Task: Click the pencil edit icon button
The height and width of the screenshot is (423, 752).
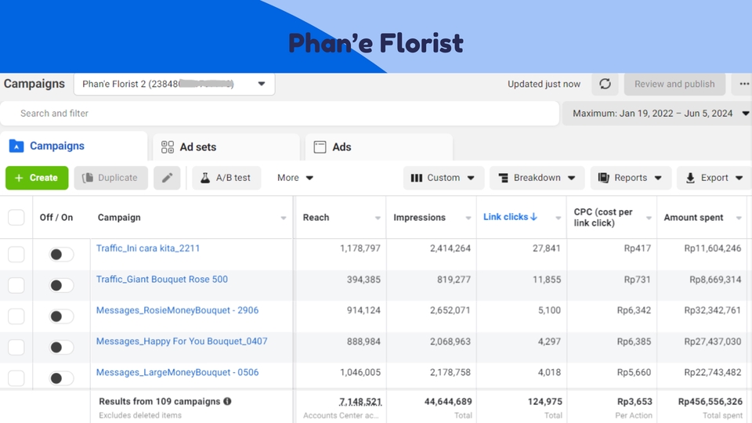Action: coord(167,178)
